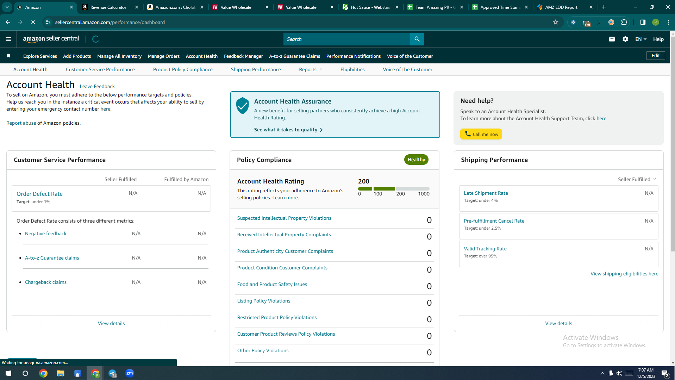Expand the Reports dropdown menu
Image resolution: width=675 pixels, height=380 pixels.
click(x=311, y=69)
